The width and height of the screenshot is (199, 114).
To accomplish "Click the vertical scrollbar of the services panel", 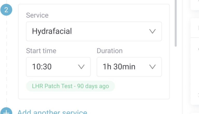I will 175,23.
